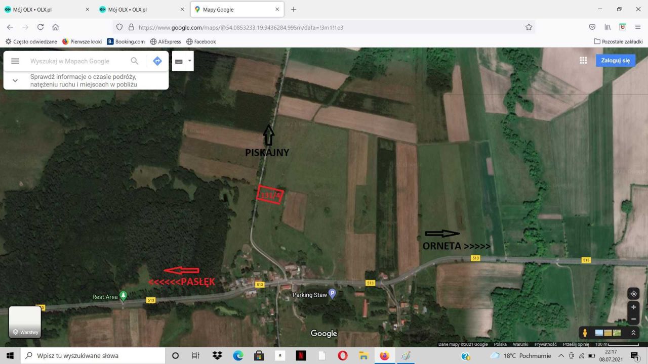The image size is (648, 364).
Task: Open the notification center
Action: 634,356
